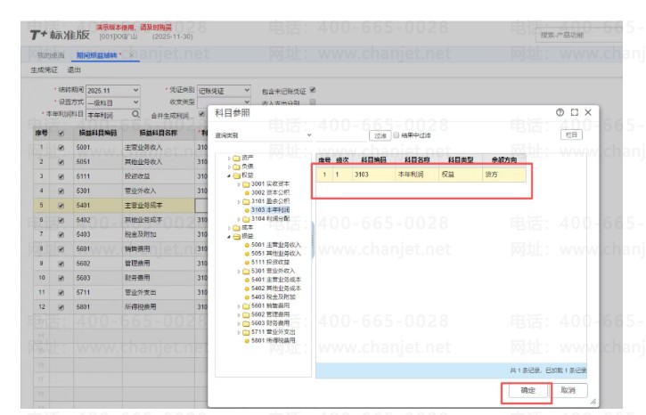This screenshot has height=415, width=646.
Task: Click 退出 in the toolbar
Action: (x=74, y=70)
